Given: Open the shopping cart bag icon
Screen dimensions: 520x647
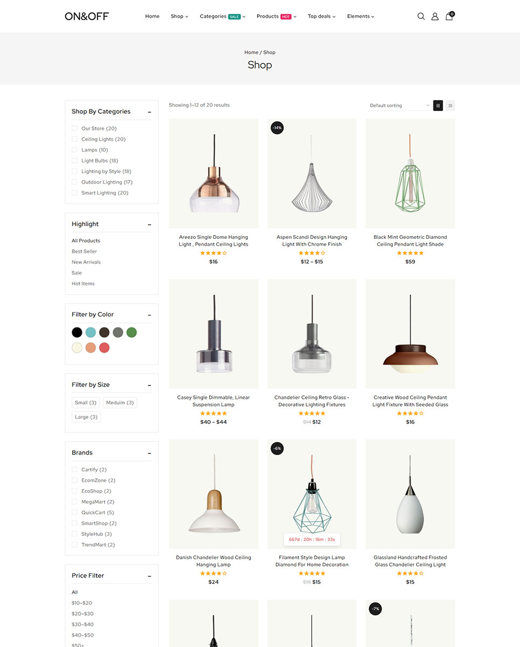Looking at the screenshot, I should 449,16.
